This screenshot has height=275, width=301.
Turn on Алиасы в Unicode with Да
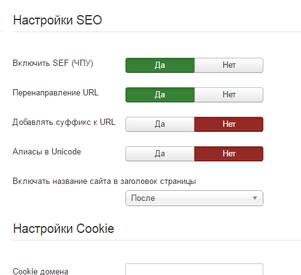coord(160,154)
